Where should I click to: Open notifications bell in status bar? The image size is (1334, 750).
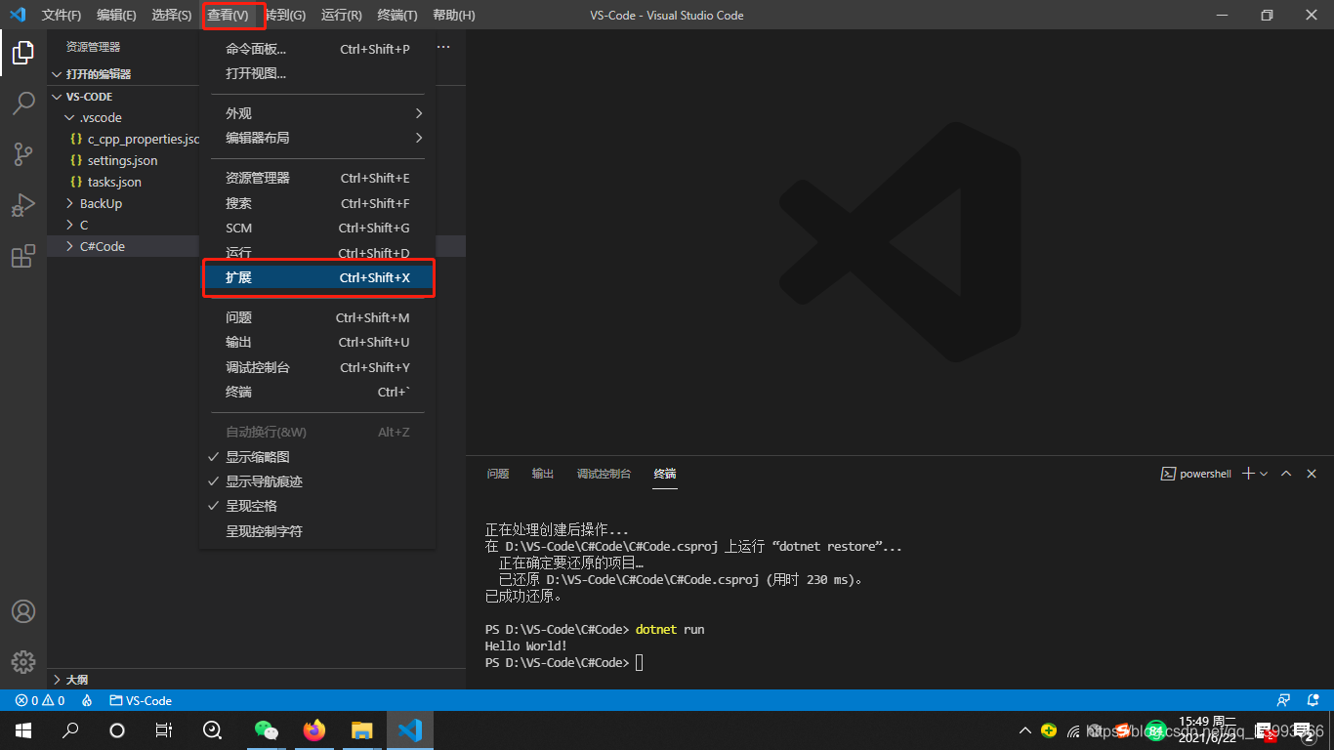click(1313, 700)
